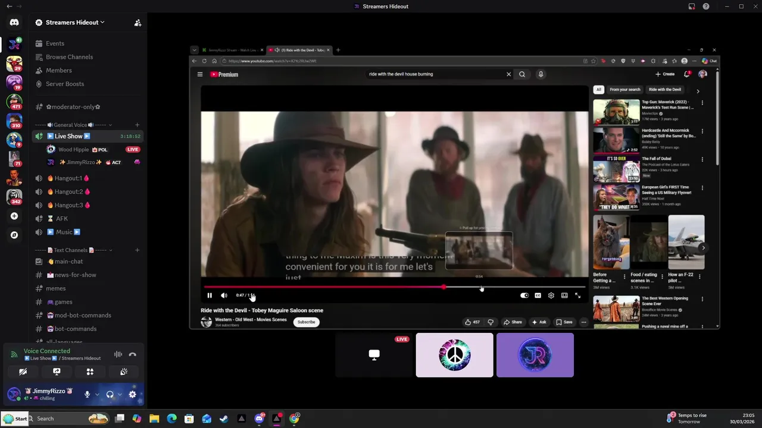Click the browser scrollbar in the stream
The image size is (762, 428).
click(717, 119)
